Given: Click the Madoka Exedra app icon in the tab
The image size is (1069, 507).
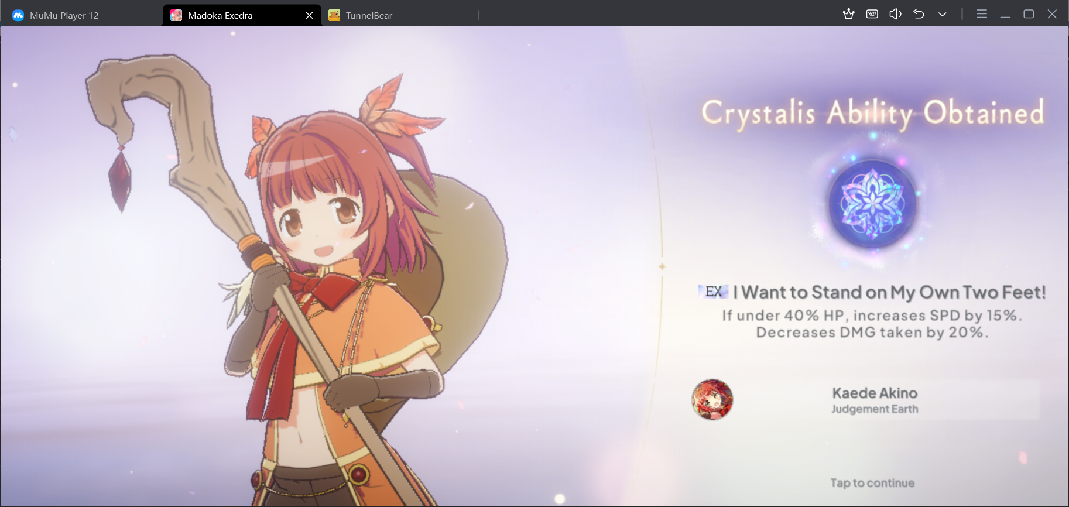Looking at the screenshot, I should pos(176,15).
